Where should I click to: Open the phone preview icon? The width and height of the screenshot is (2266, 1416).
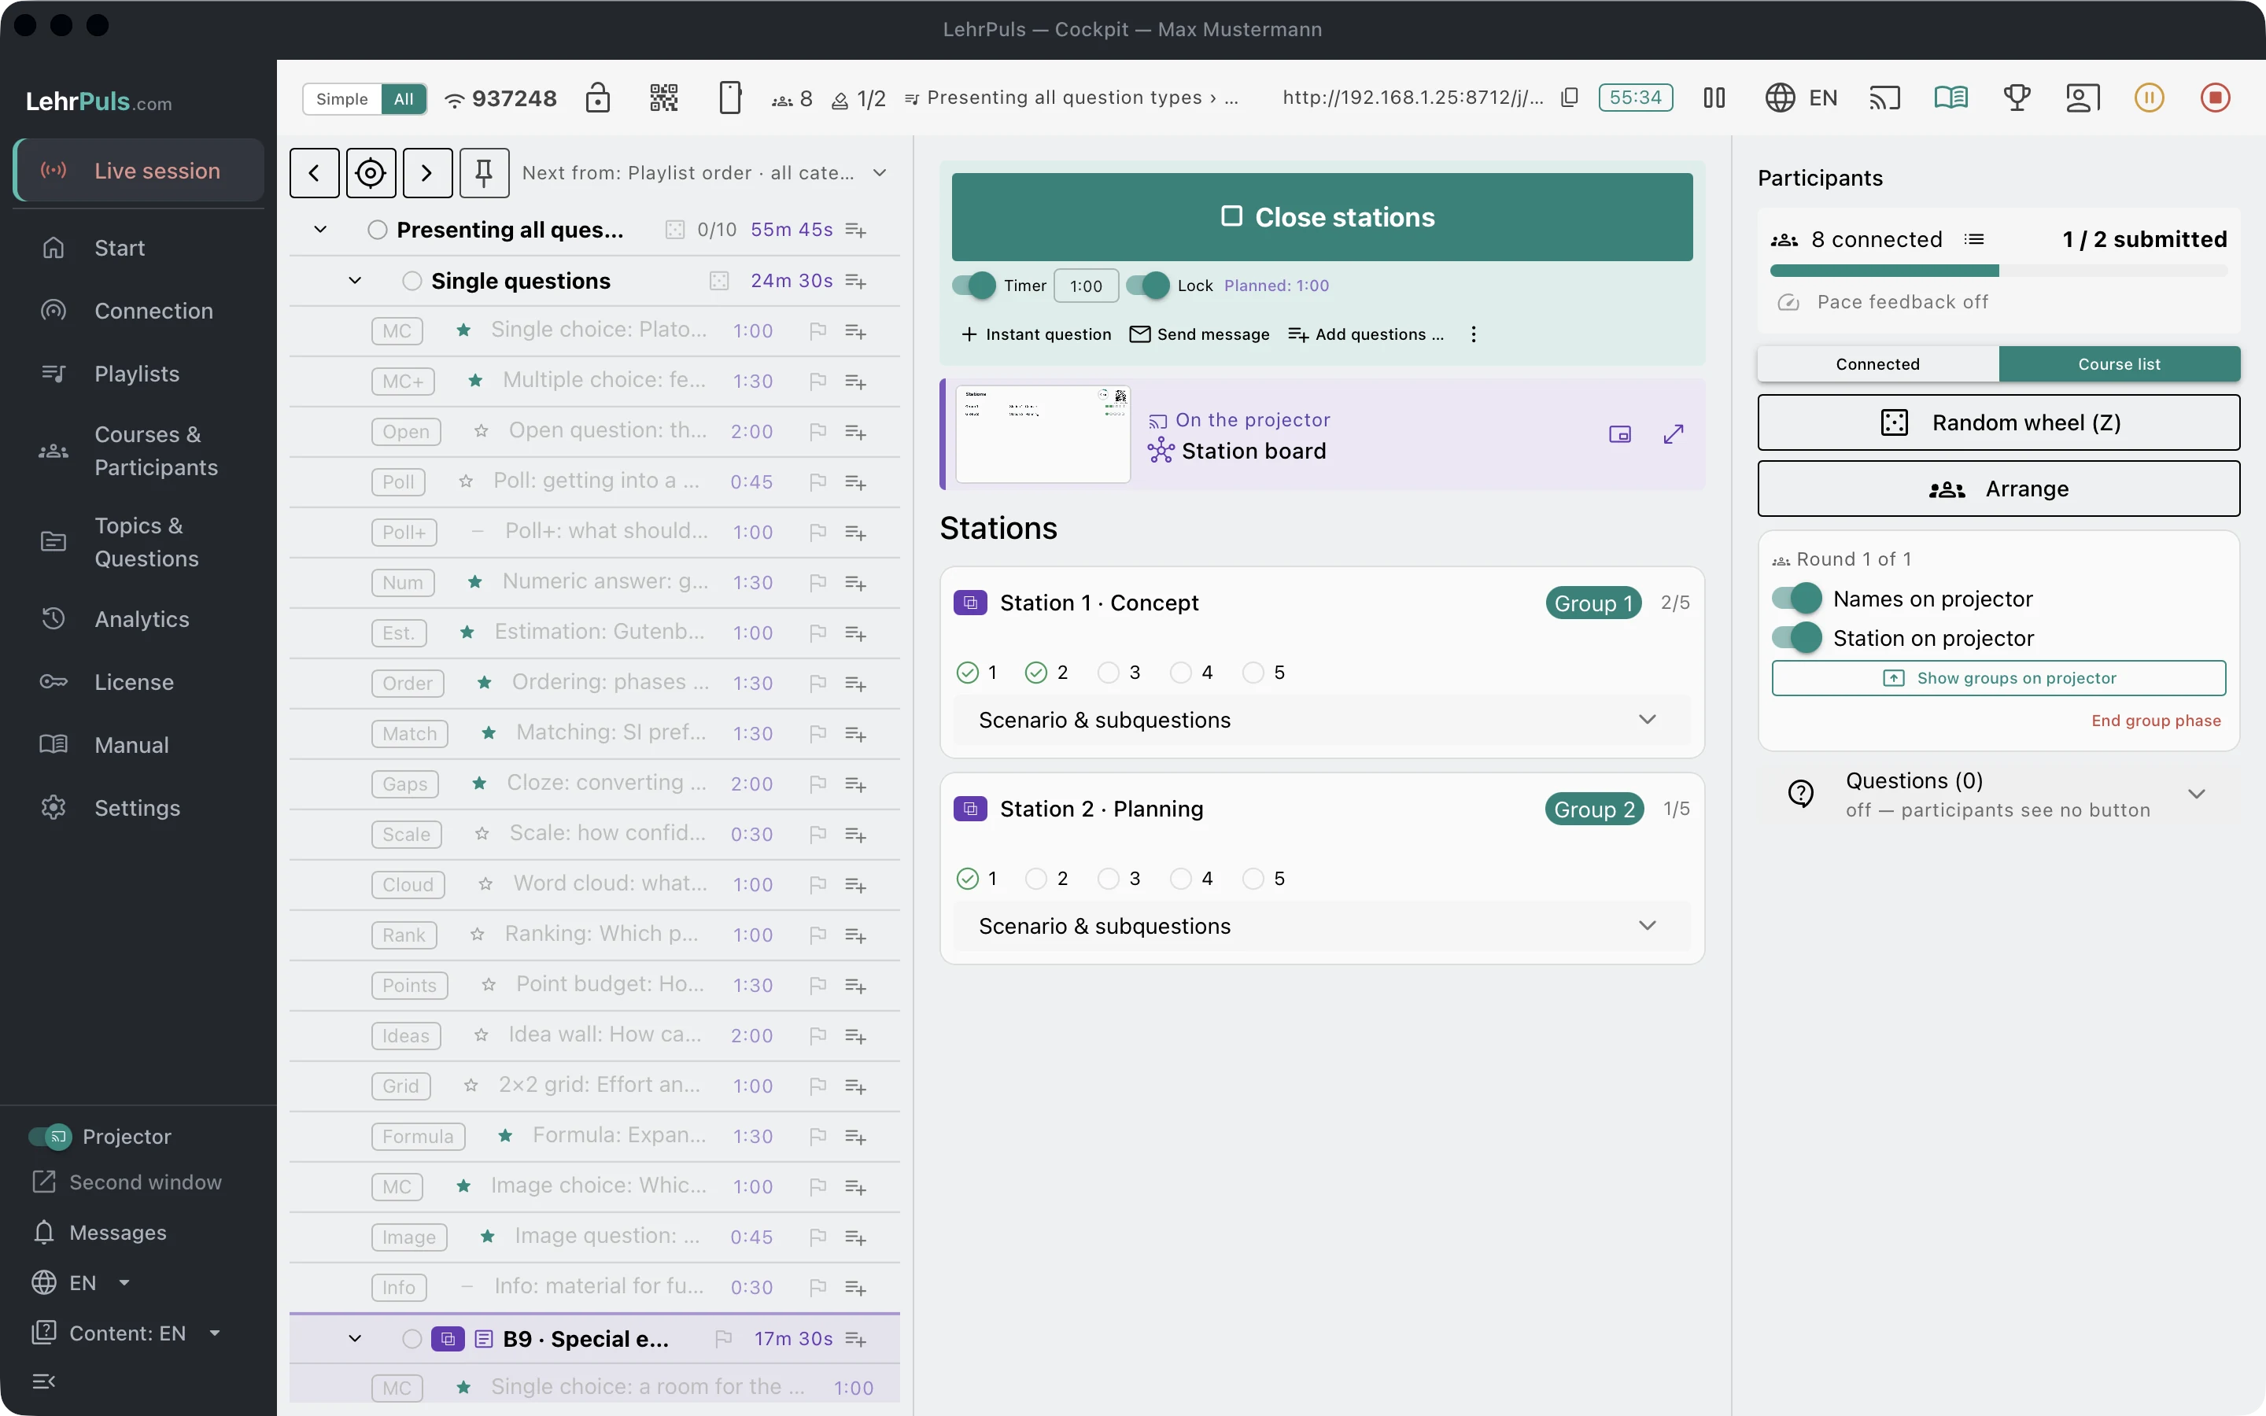click(x=729, y=98)
